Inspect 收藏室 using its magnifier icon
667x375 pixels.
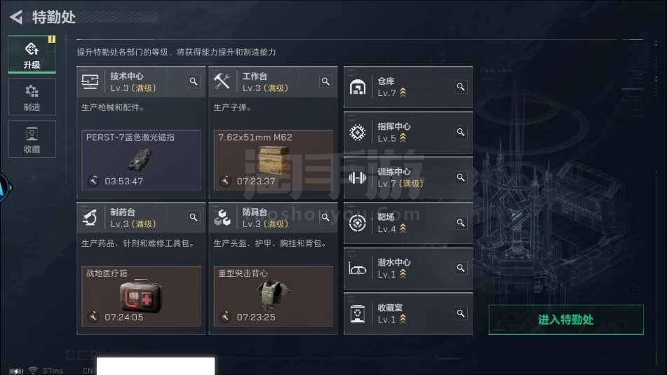[461, 313]
